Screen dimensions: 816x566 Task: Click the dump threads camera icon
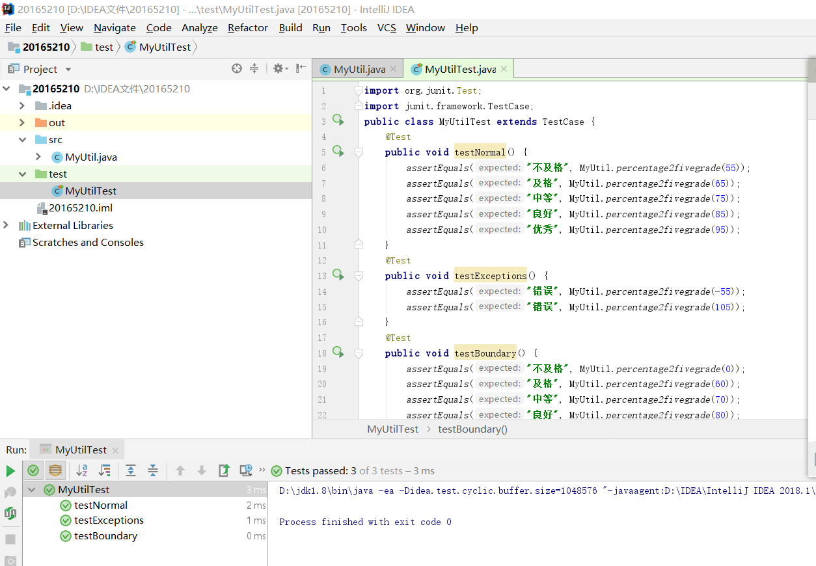point(10,560)
